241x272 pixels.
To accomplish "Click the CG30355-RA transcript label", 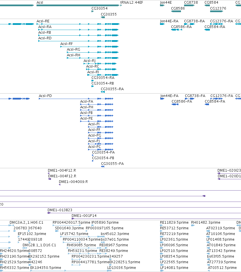I will point(112,89).
